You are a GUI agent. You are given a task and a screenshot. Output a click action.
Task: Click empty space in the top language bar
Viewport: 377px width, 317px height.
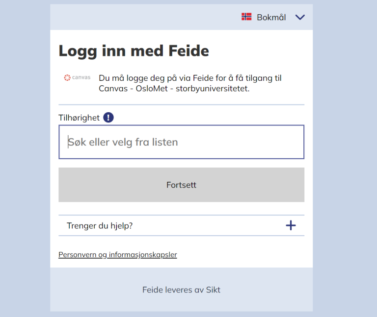147,17
